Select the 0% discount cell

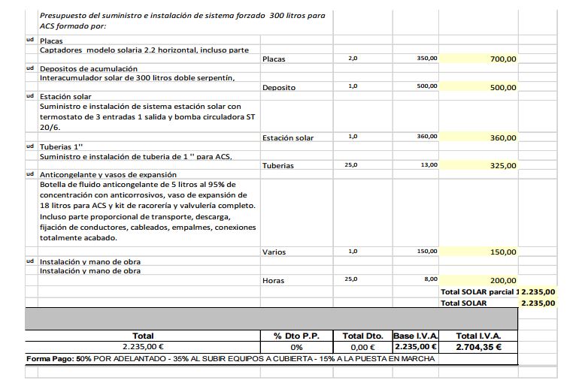pos(296,347)
